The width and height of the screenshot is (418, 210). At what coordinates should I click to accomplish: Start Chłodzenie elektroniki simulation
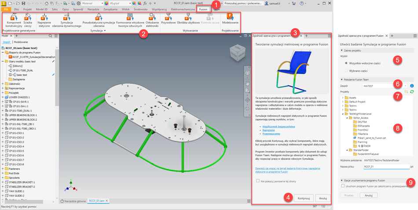tap(153, 21)
